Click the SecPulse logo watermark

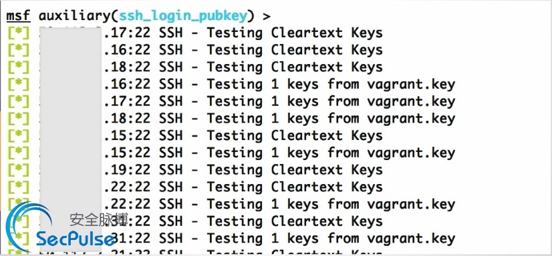61,227
